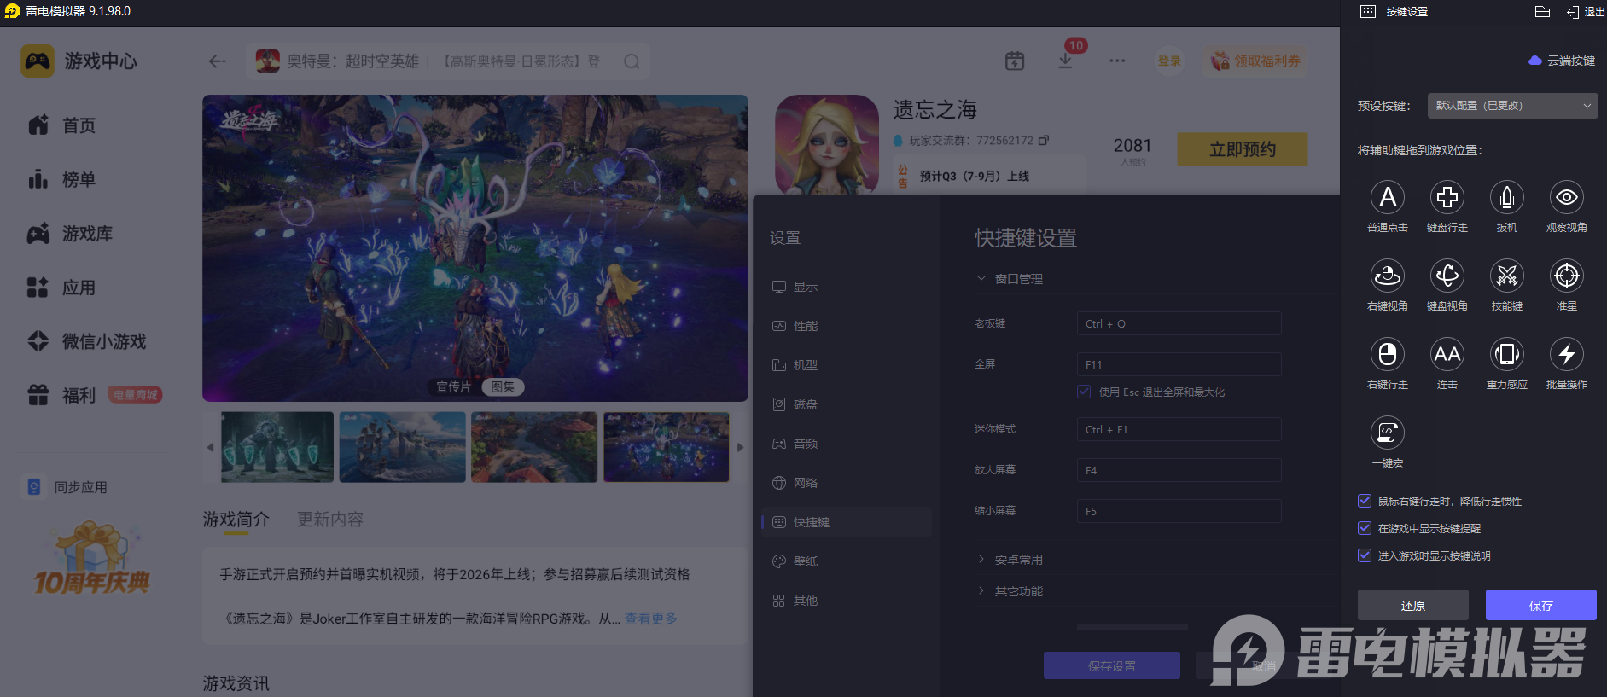Image resolution: width=1607 pixels, height=697 pixels.
Task: Switch to the 游戏简介 tab
Action: pyautogui.click(x=236, y=519)
